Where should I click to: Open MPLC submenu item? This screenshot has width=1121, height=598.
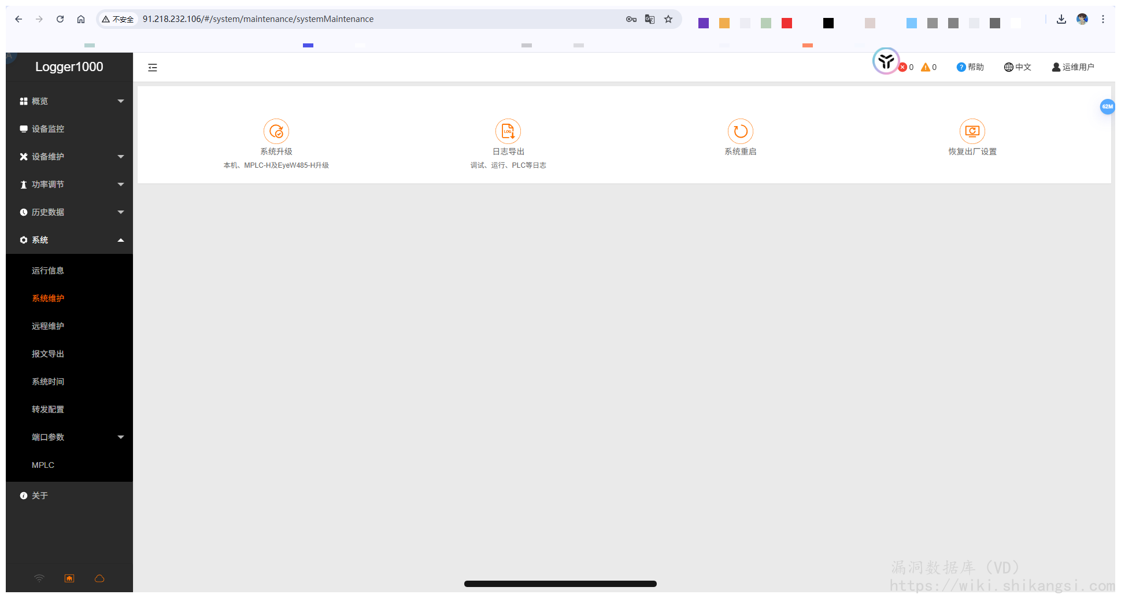(69, 465)
